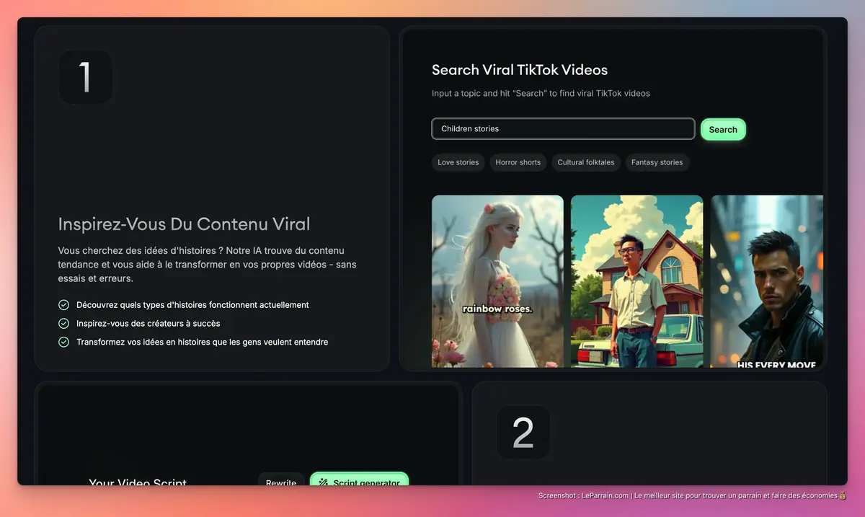
Task: Click the Script generator wand icon
Action: point(324,482)
